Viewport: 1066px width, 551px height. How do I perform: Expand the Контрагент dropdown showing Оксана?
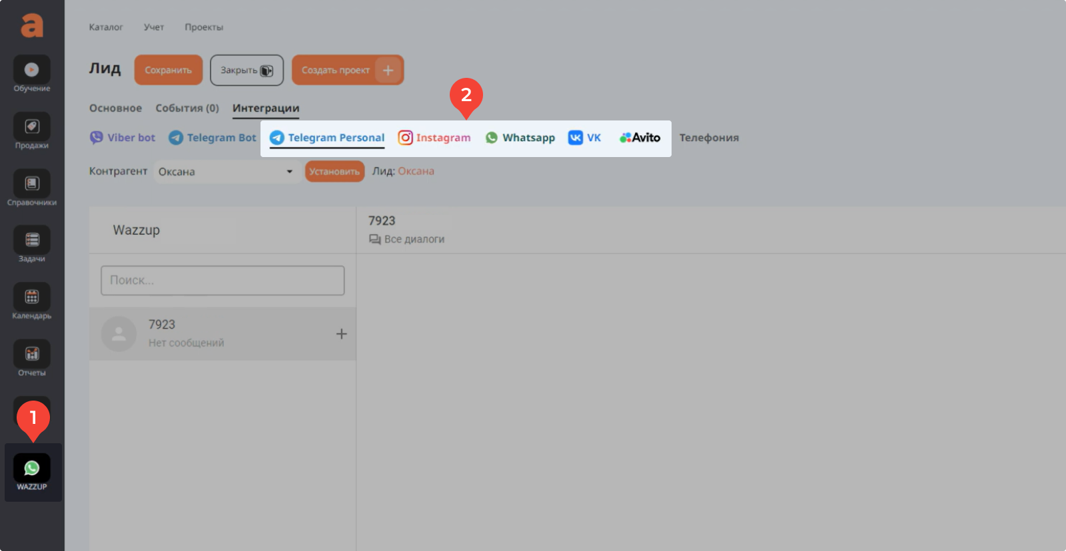click(226, 172)
